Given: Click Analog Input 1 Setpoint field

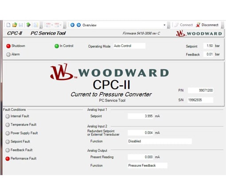Looking at the screenshot, I should pos(140,116).
